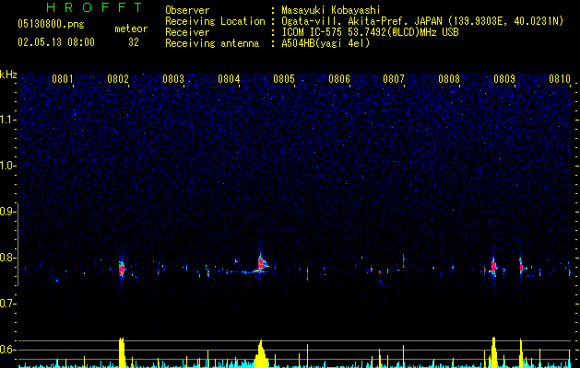
Task: Click the 0805 time marker
Action: coord(284,79)
